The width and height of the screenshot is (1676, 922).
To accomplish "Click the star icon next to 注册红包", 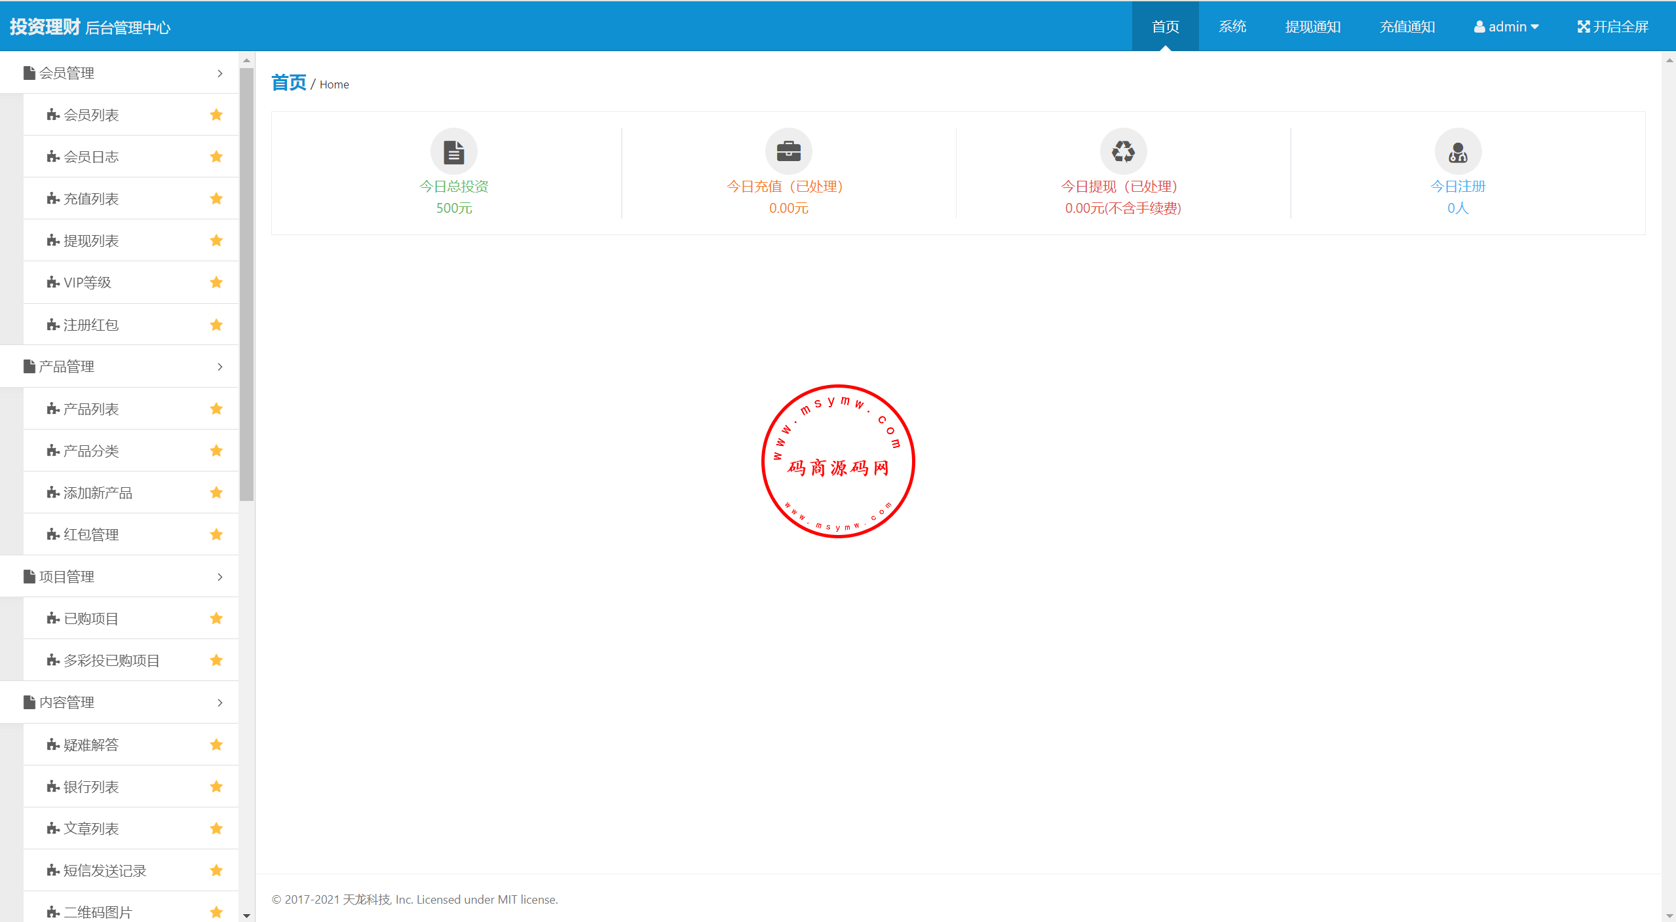I will (216, 325).
